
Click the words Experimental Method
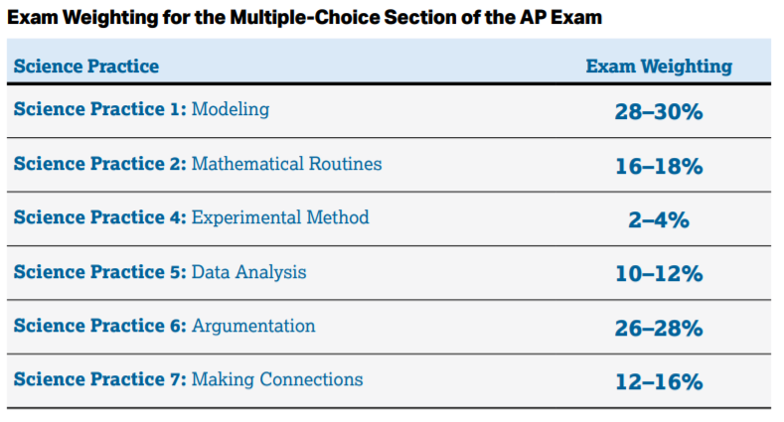click(x=280, y=217)
